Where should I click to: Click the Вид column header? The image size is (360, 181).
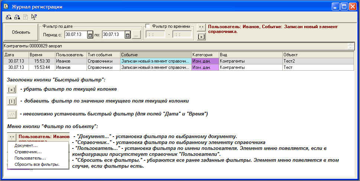(251, 55)
